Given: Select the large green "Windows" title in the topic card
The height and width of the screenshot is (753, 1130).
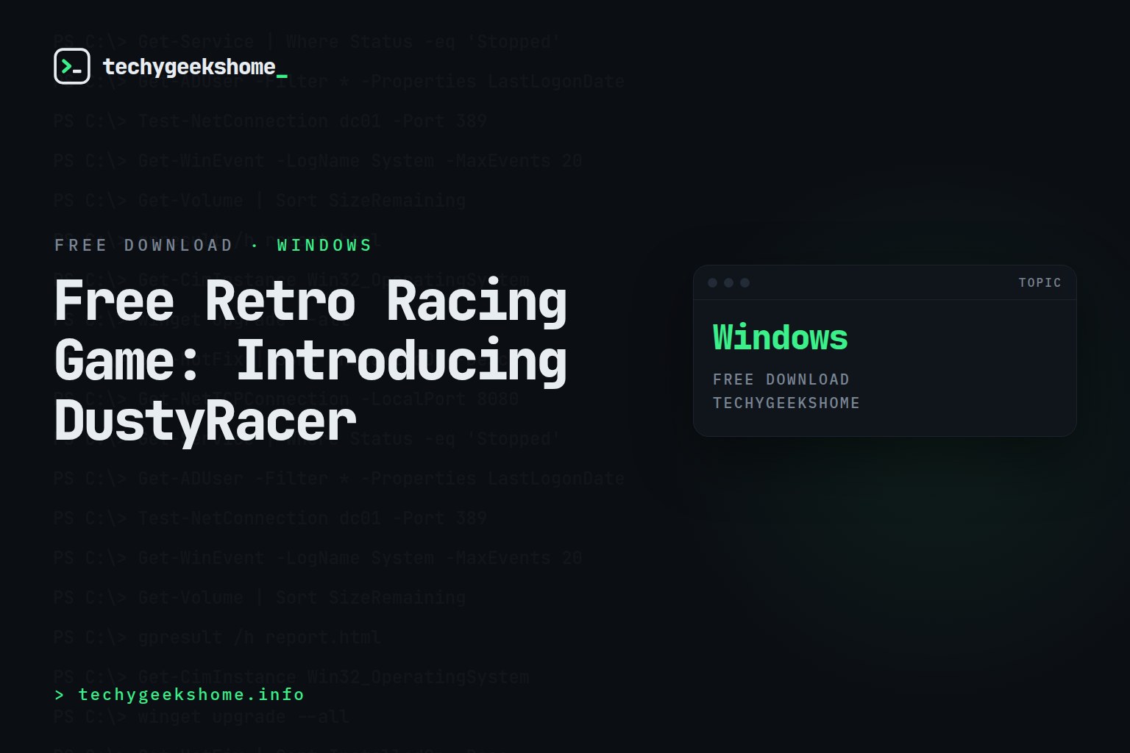Looking at the screenshot, I should [780, 338].
